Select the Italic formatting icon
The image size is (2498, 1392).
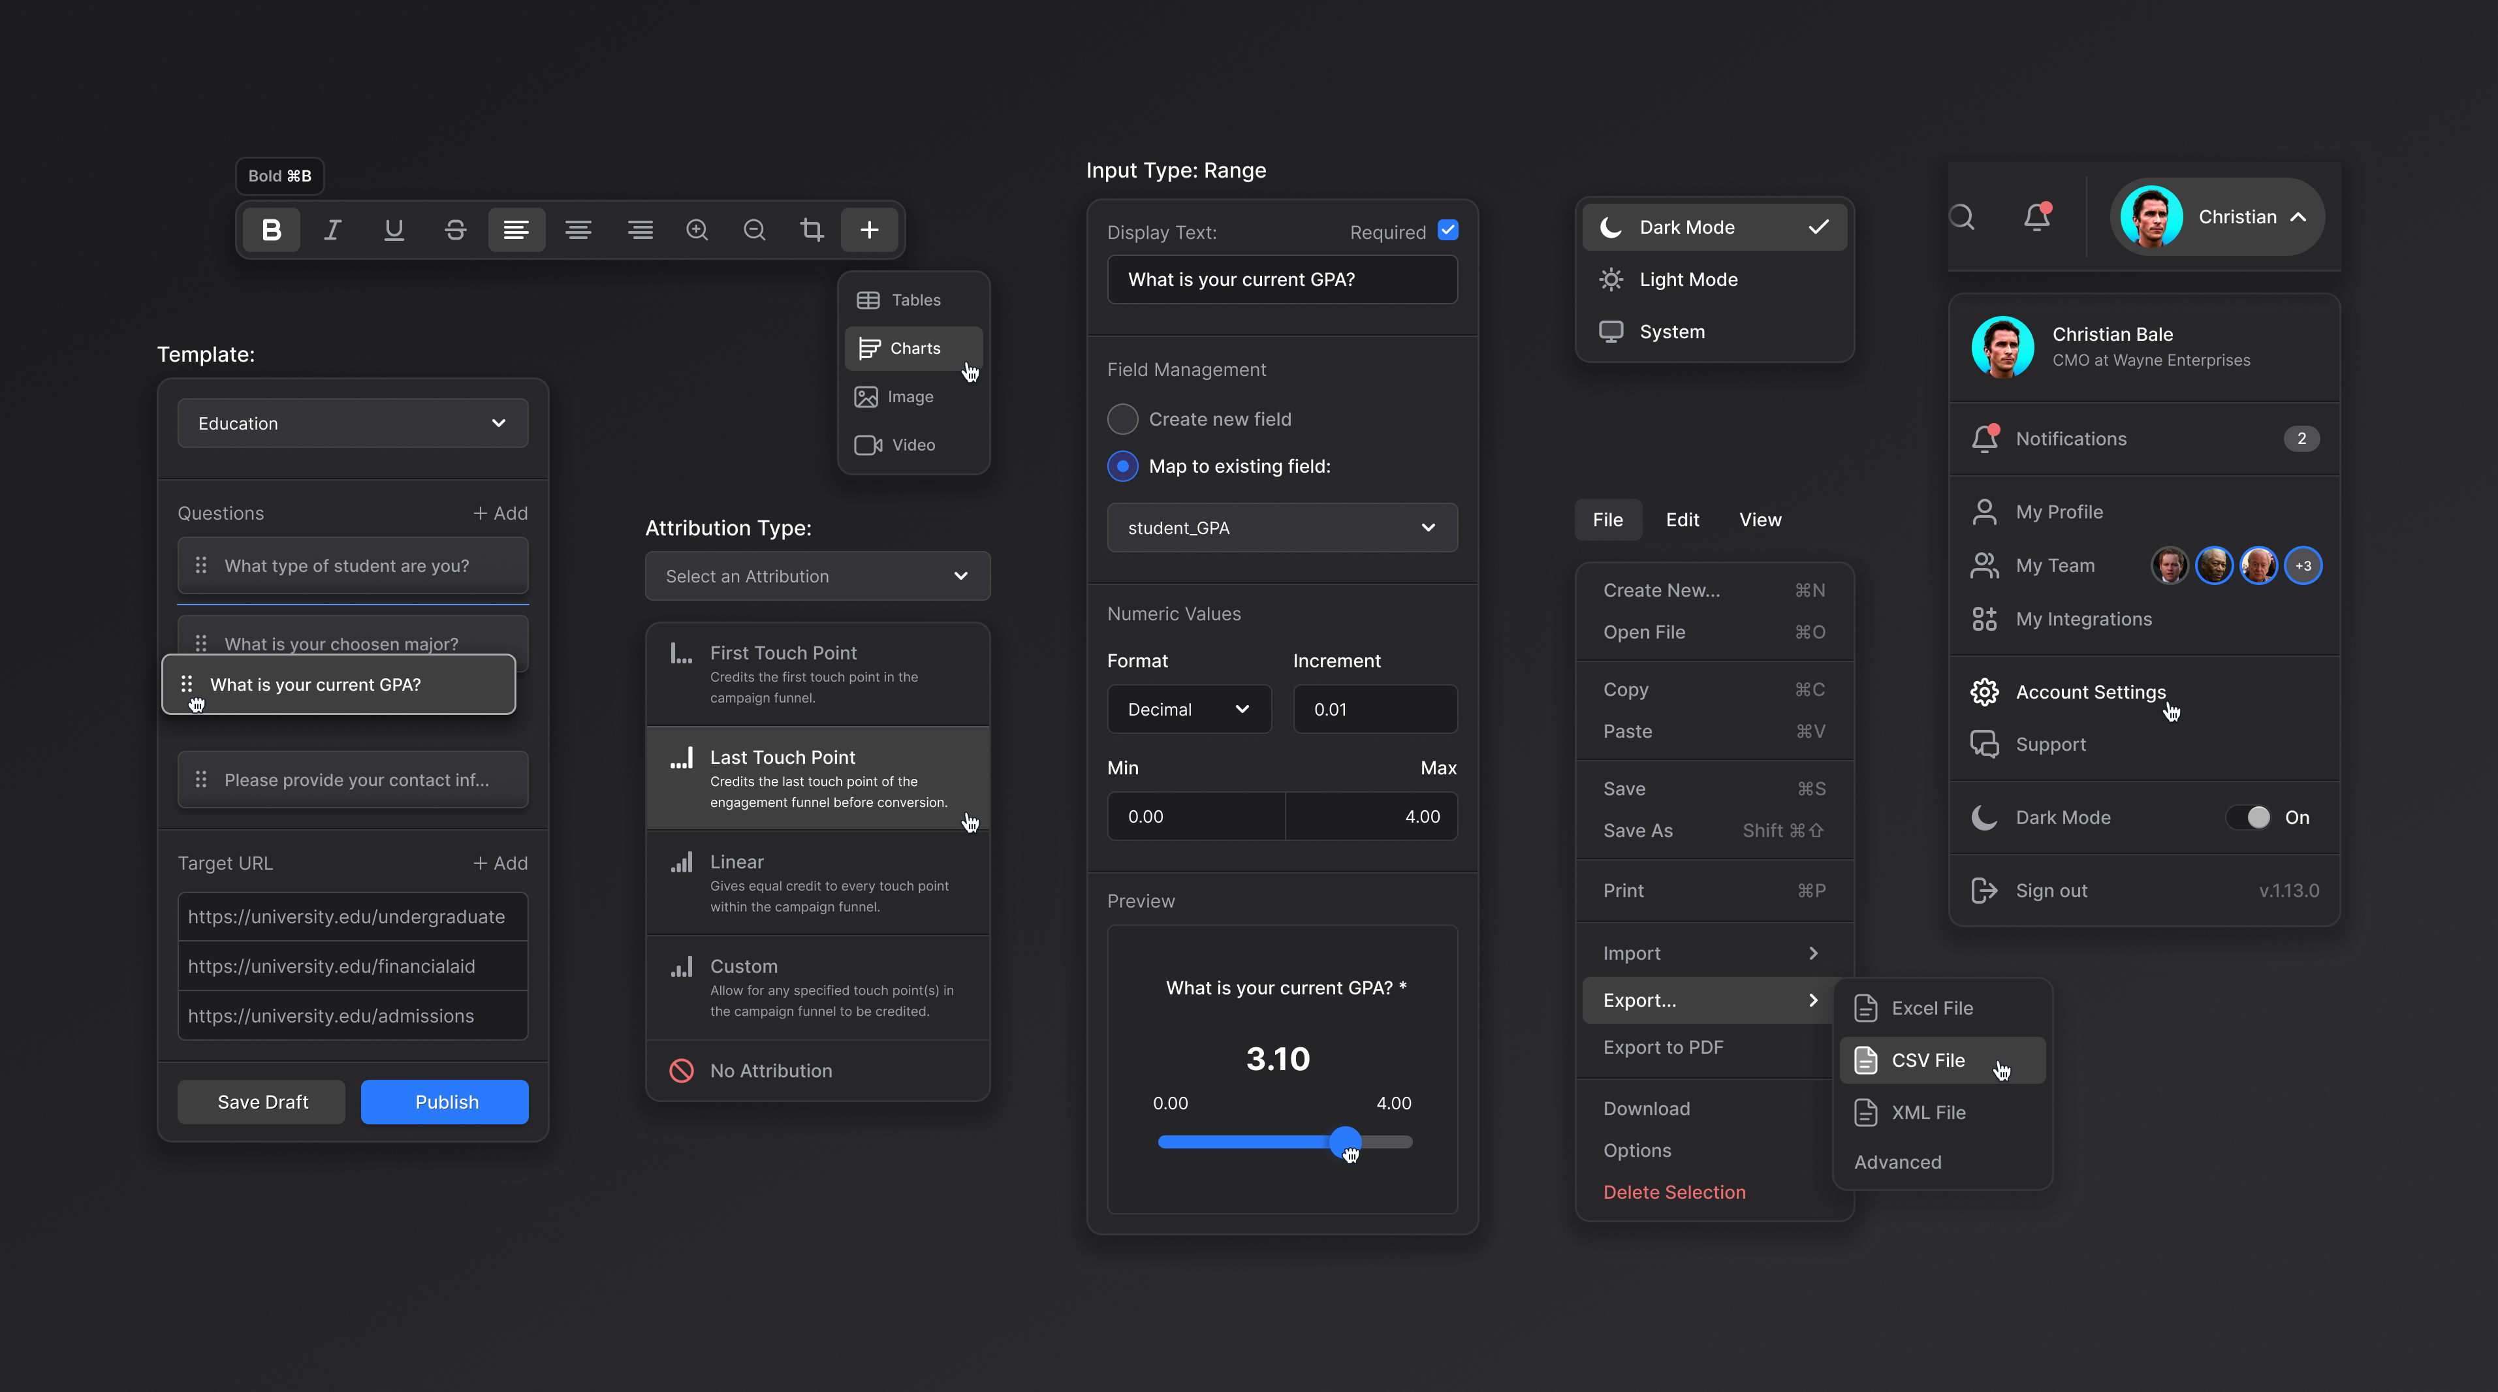(332, 230)
